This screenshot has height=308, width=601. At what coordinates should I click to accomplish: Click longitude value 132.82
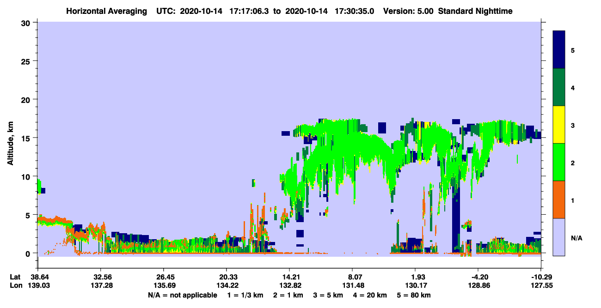click(x=289, y=286)
